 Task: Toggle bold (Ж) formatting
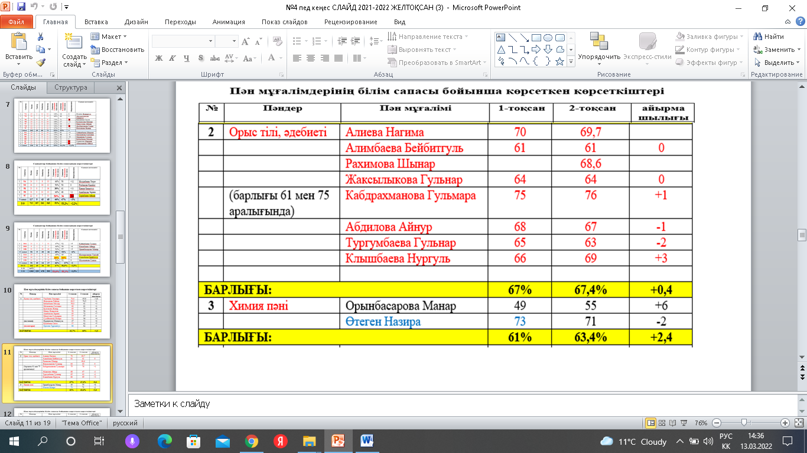pyautogui.click(x=158, y=58)
